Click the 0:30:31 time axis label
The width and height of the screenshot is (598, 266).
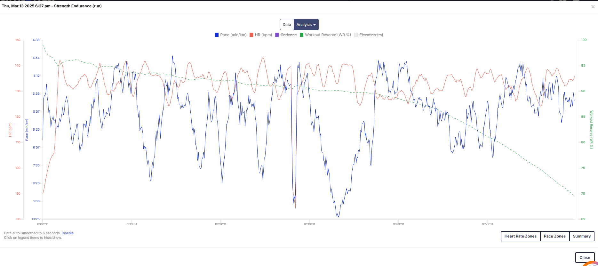point(310,224)
